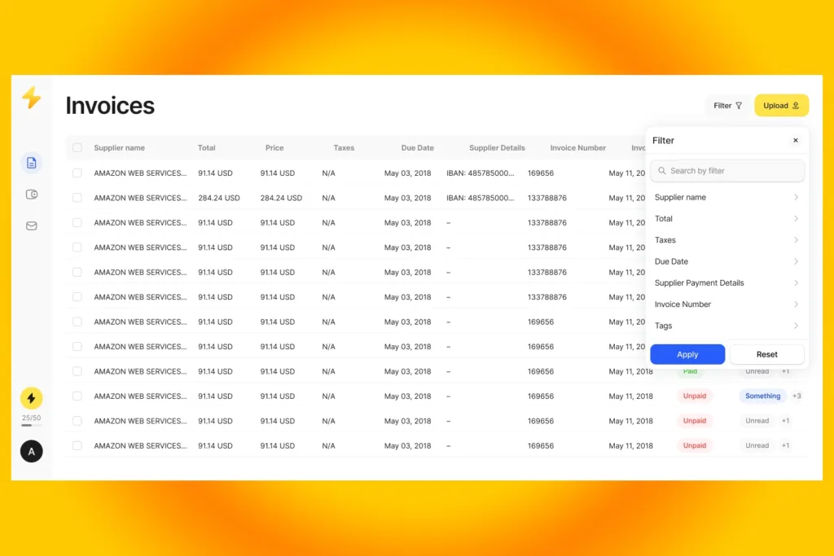Check the first row with invoice 169656 IBAN

pyautogui.click(x=77, y=173)
